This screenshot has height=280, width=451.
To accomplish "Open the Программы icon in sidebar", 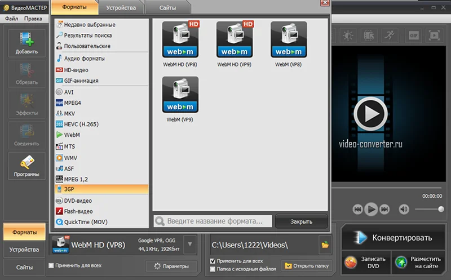I will 26,166.
